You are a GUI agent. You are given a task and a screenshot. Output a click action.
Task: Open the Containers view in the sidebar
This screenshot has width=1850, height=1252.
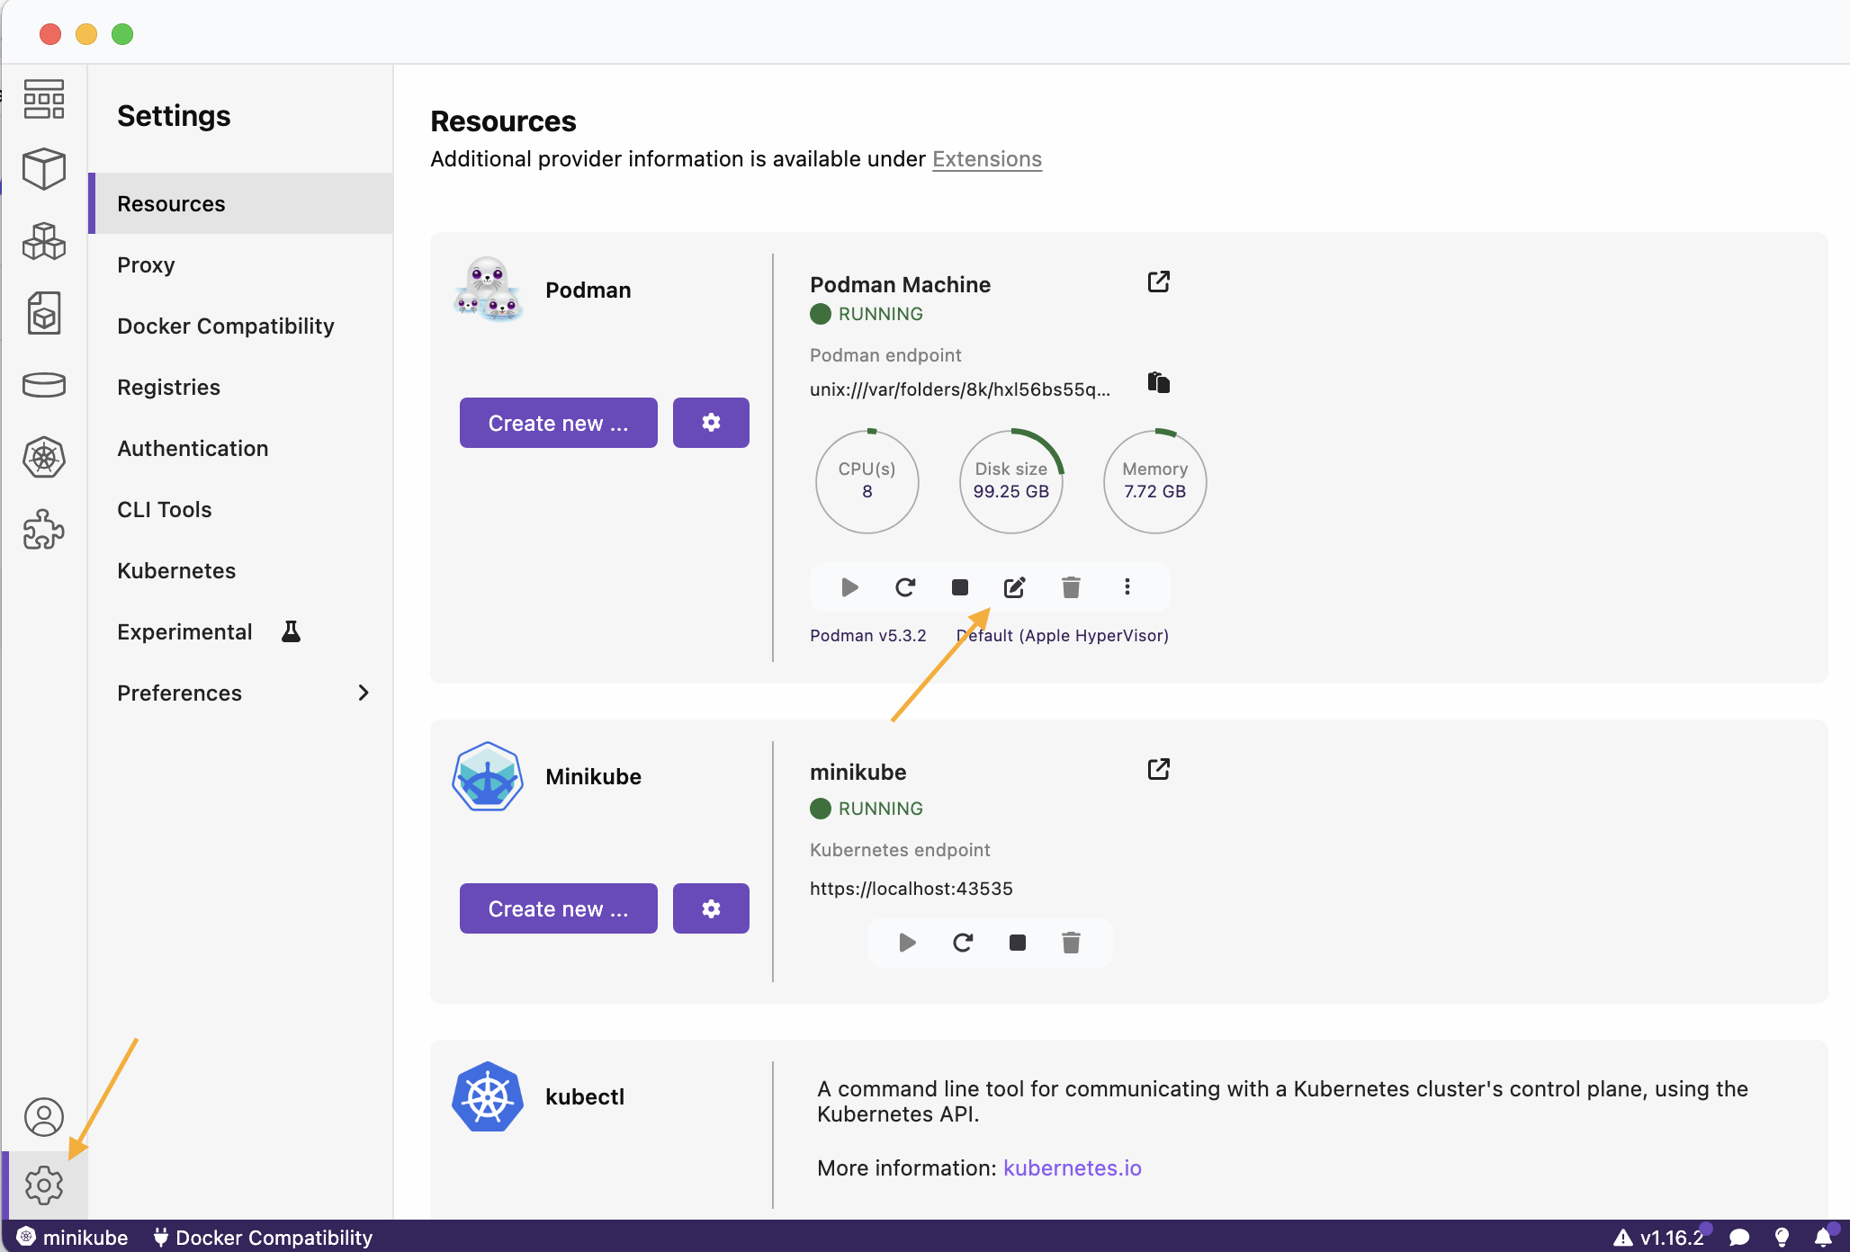[43, 168]
